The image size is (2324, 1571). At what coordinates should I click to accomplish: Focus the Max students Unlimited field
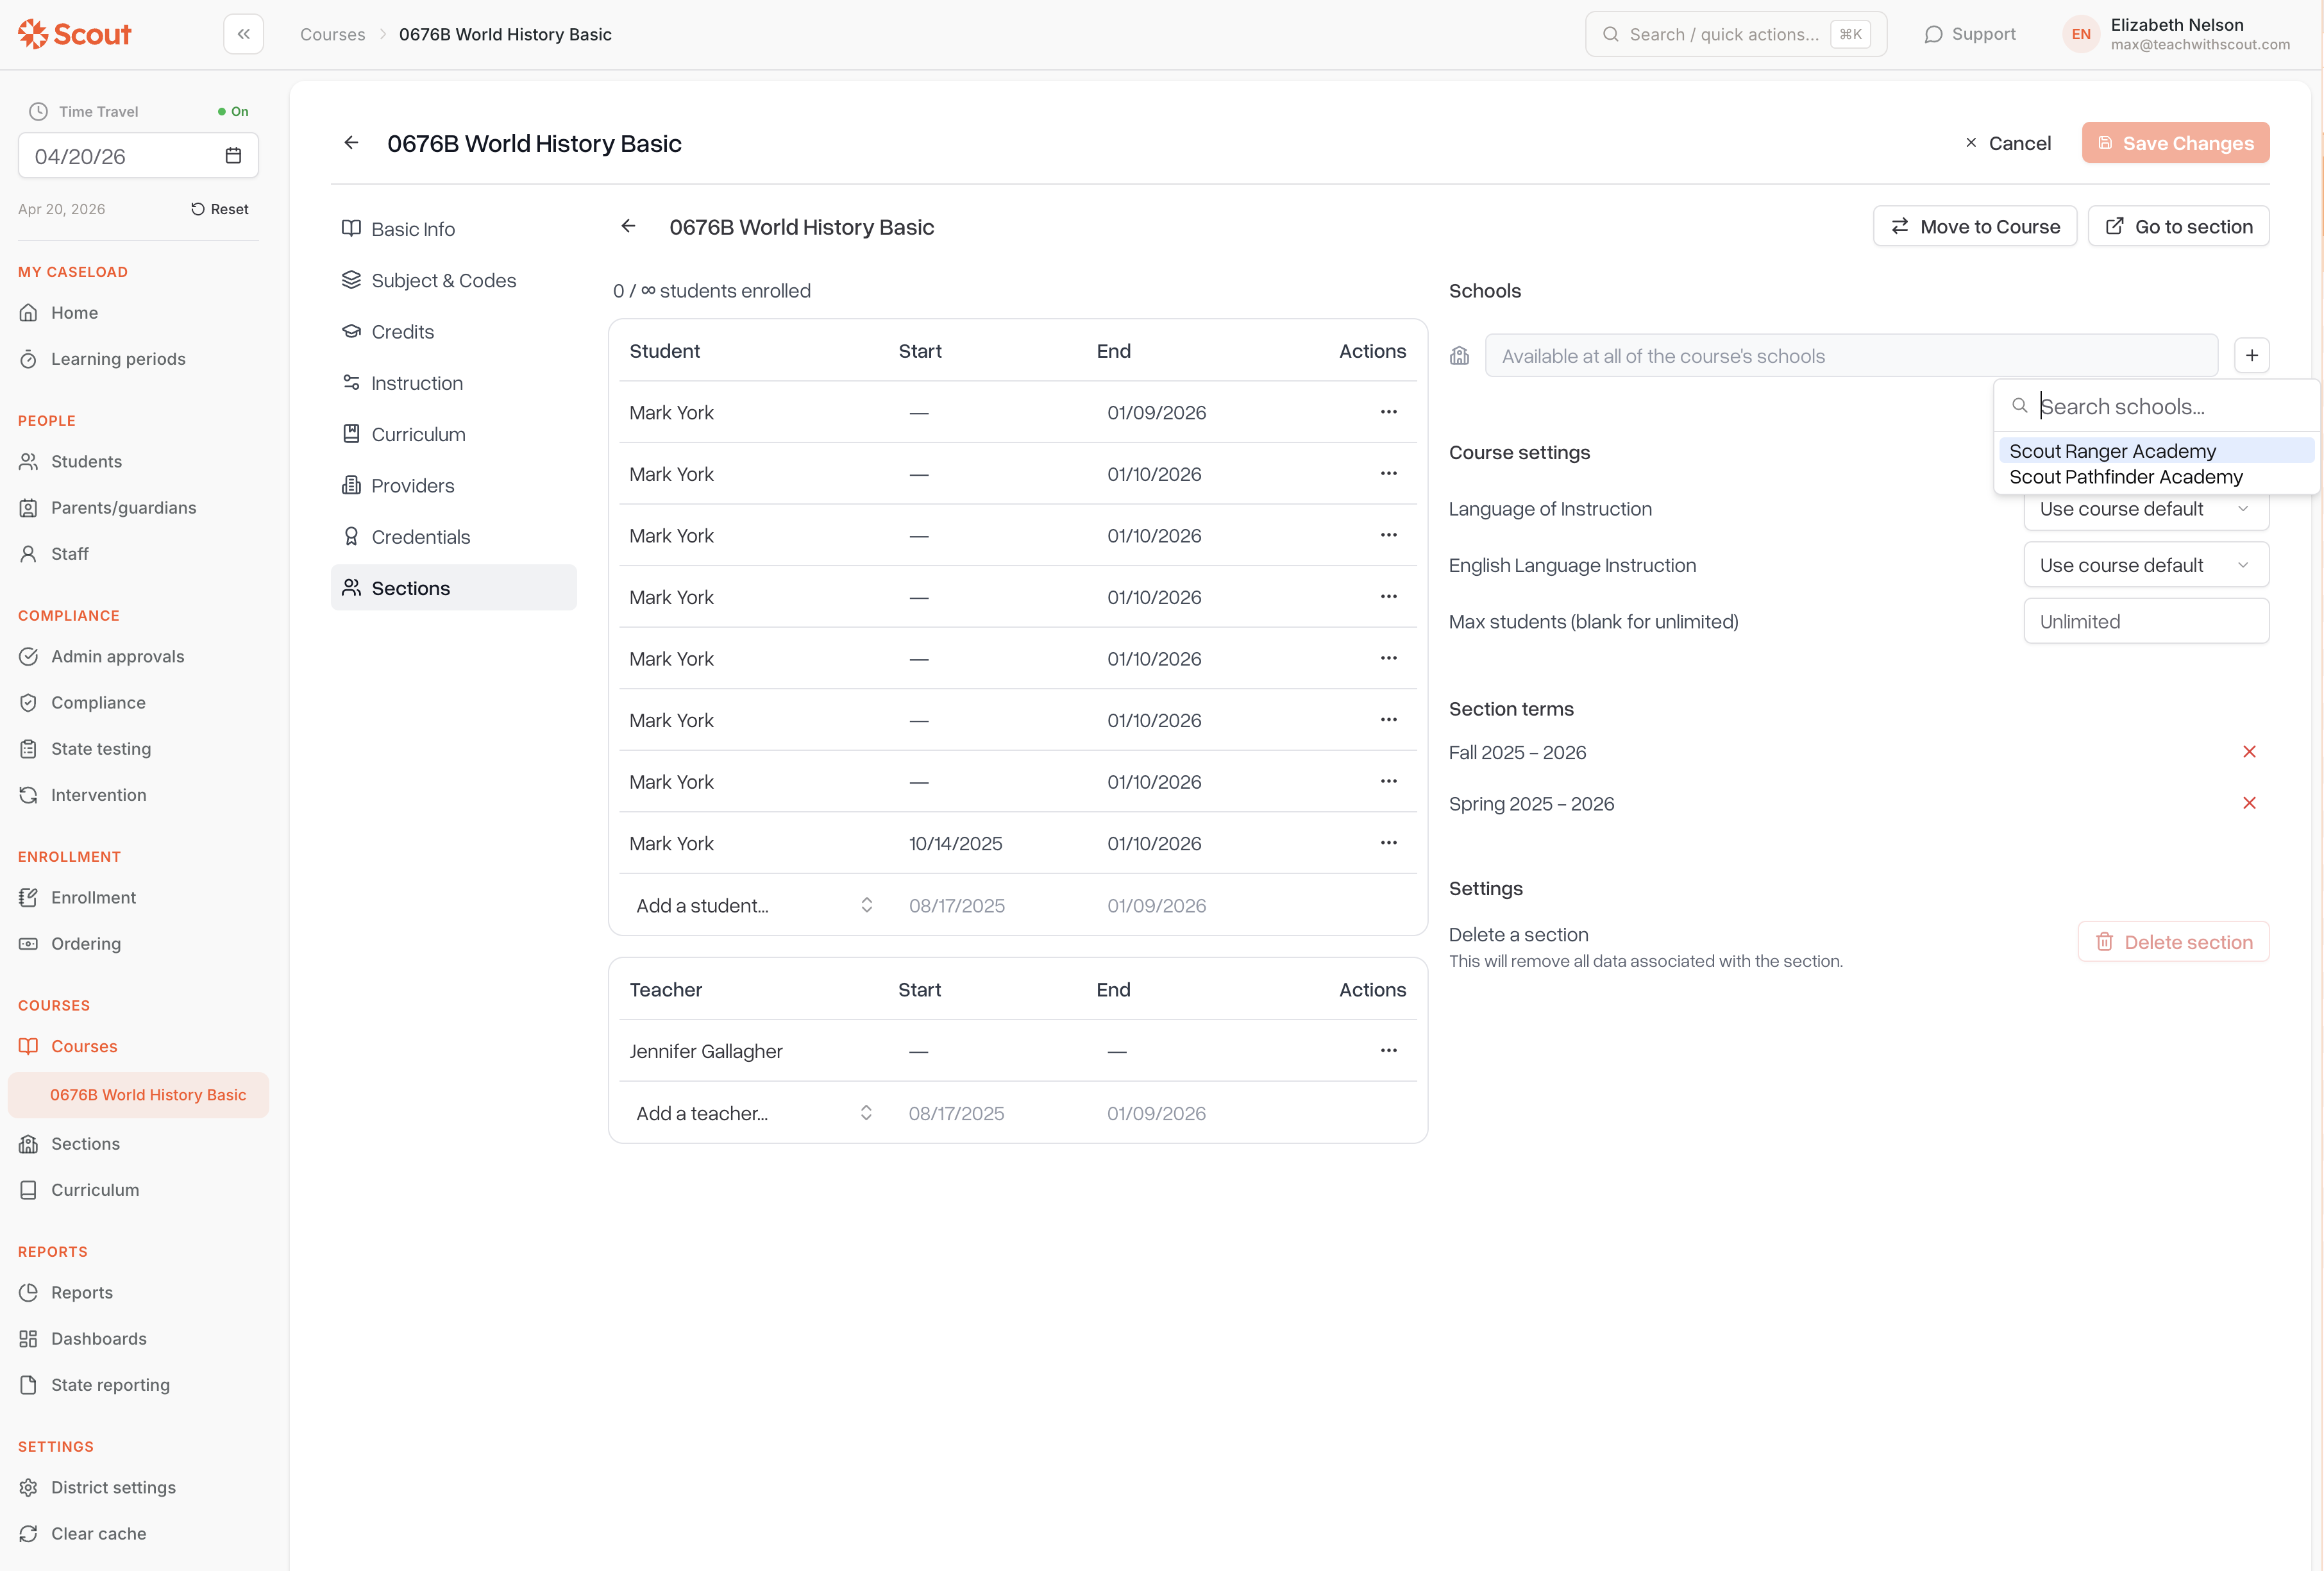click(x=2145, y=621)
